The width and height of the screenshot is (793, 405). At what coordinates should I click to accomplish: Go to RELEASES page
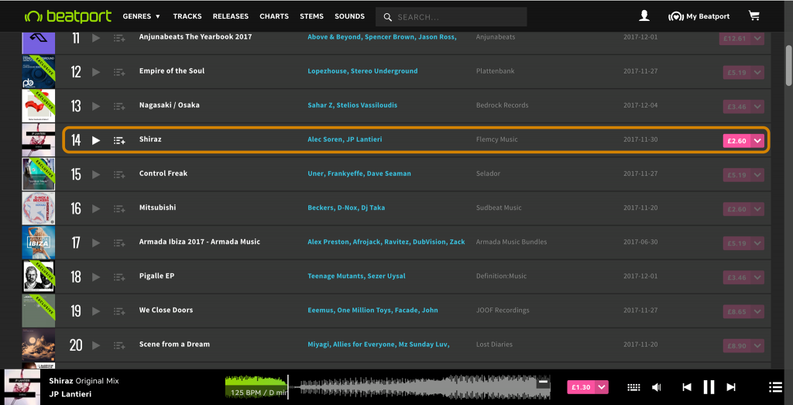(x=231, y=16)
